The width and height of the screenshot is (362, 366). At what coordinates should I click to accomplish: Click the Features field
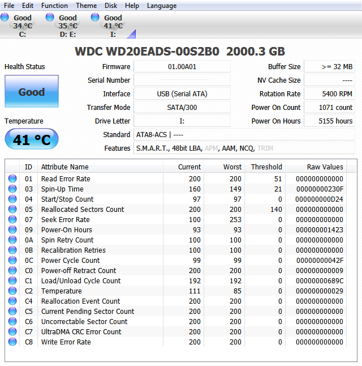244,148
